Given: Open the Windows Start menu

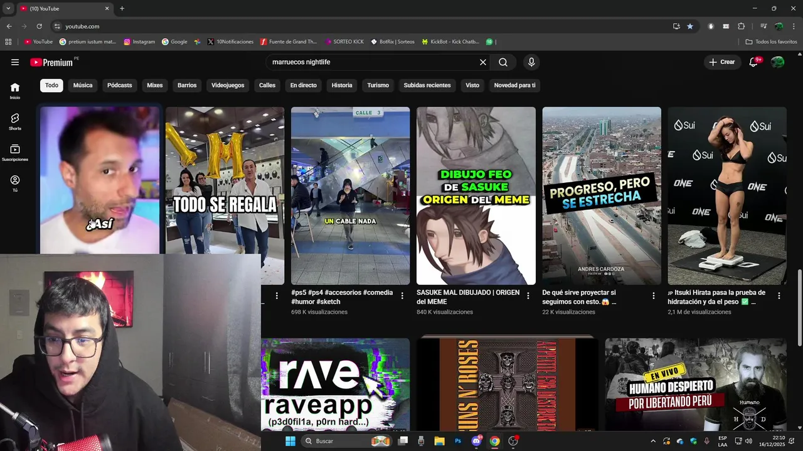Looking at the screenshot, I should point(290,441).
